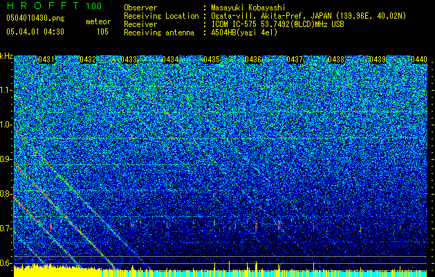
Task: Click the 0.8 frequency axis label
Action: pyautogui.click(x=6, y=194)
